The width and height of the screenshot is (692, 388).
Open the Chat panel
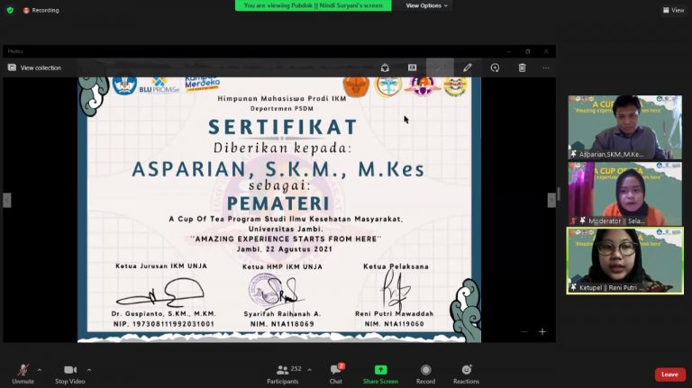click(336, 374)
